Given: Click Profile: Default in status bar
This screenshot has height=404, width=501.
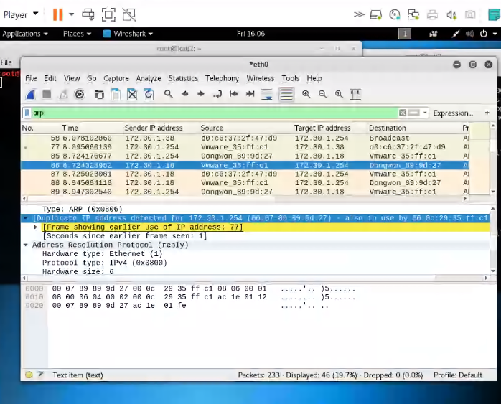Looking at the screenshot, I should [x=457, y=375].
